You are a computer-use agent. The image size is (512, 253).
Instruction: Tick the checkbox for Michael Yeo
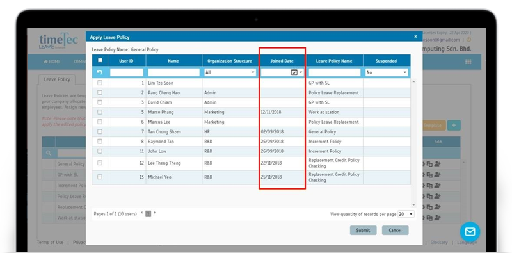[100, 177]
